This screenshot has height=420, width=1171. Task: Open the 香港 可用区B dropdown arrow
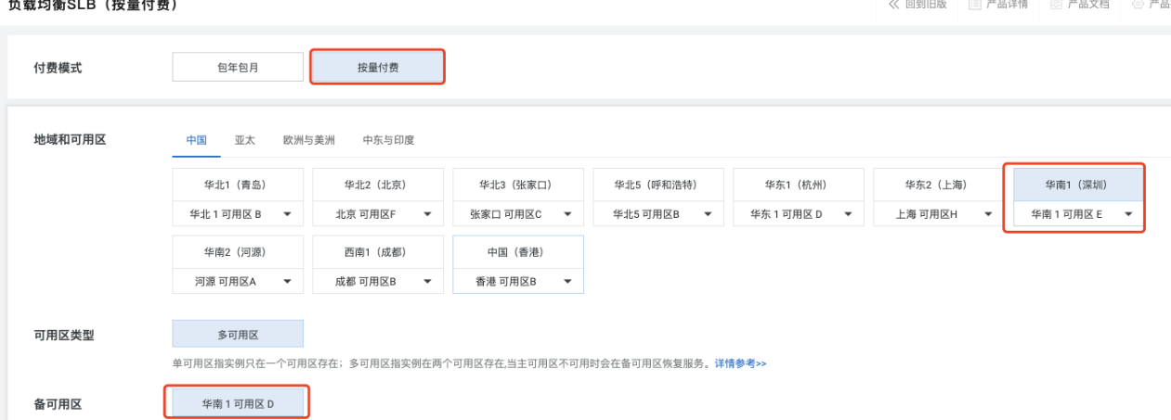click(567, 281)
